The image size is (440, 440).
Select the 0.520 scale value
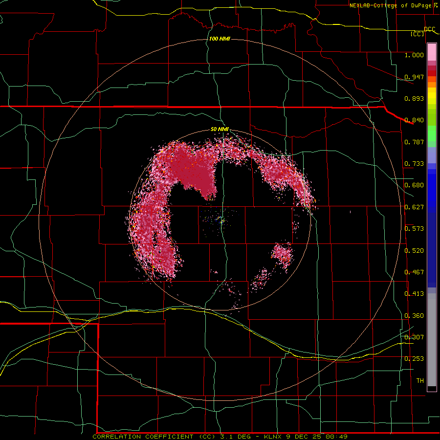414,251
